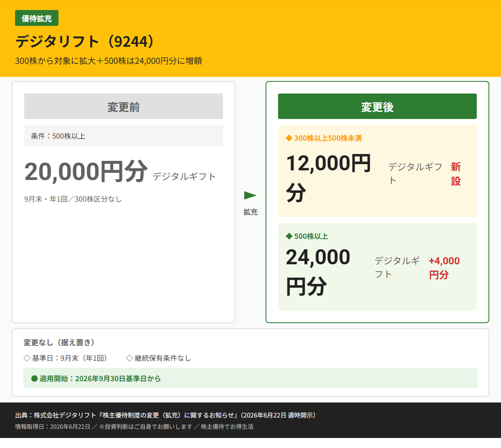Select the 300株以上500株未満 tier heading
This screenshot has height=448, width=501.
tap(328, 138)
